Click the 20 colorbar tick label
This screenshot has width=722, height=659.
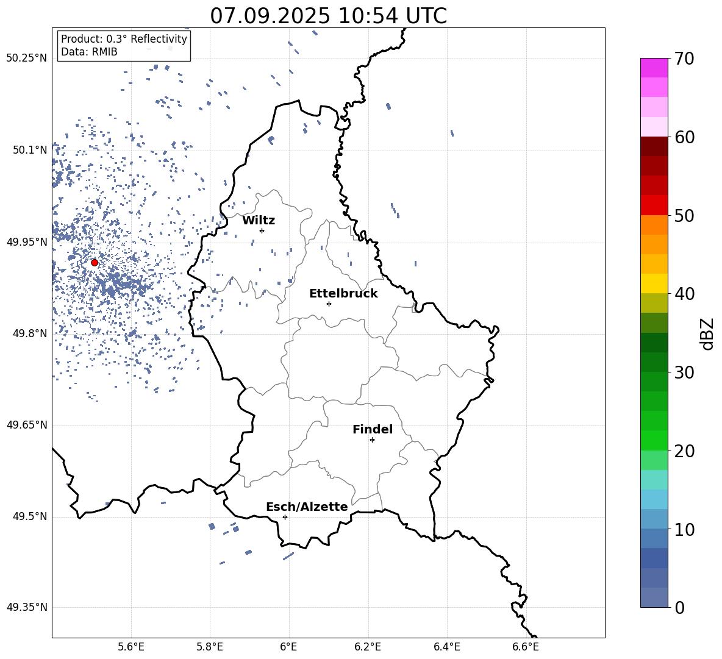click(685, 451)
